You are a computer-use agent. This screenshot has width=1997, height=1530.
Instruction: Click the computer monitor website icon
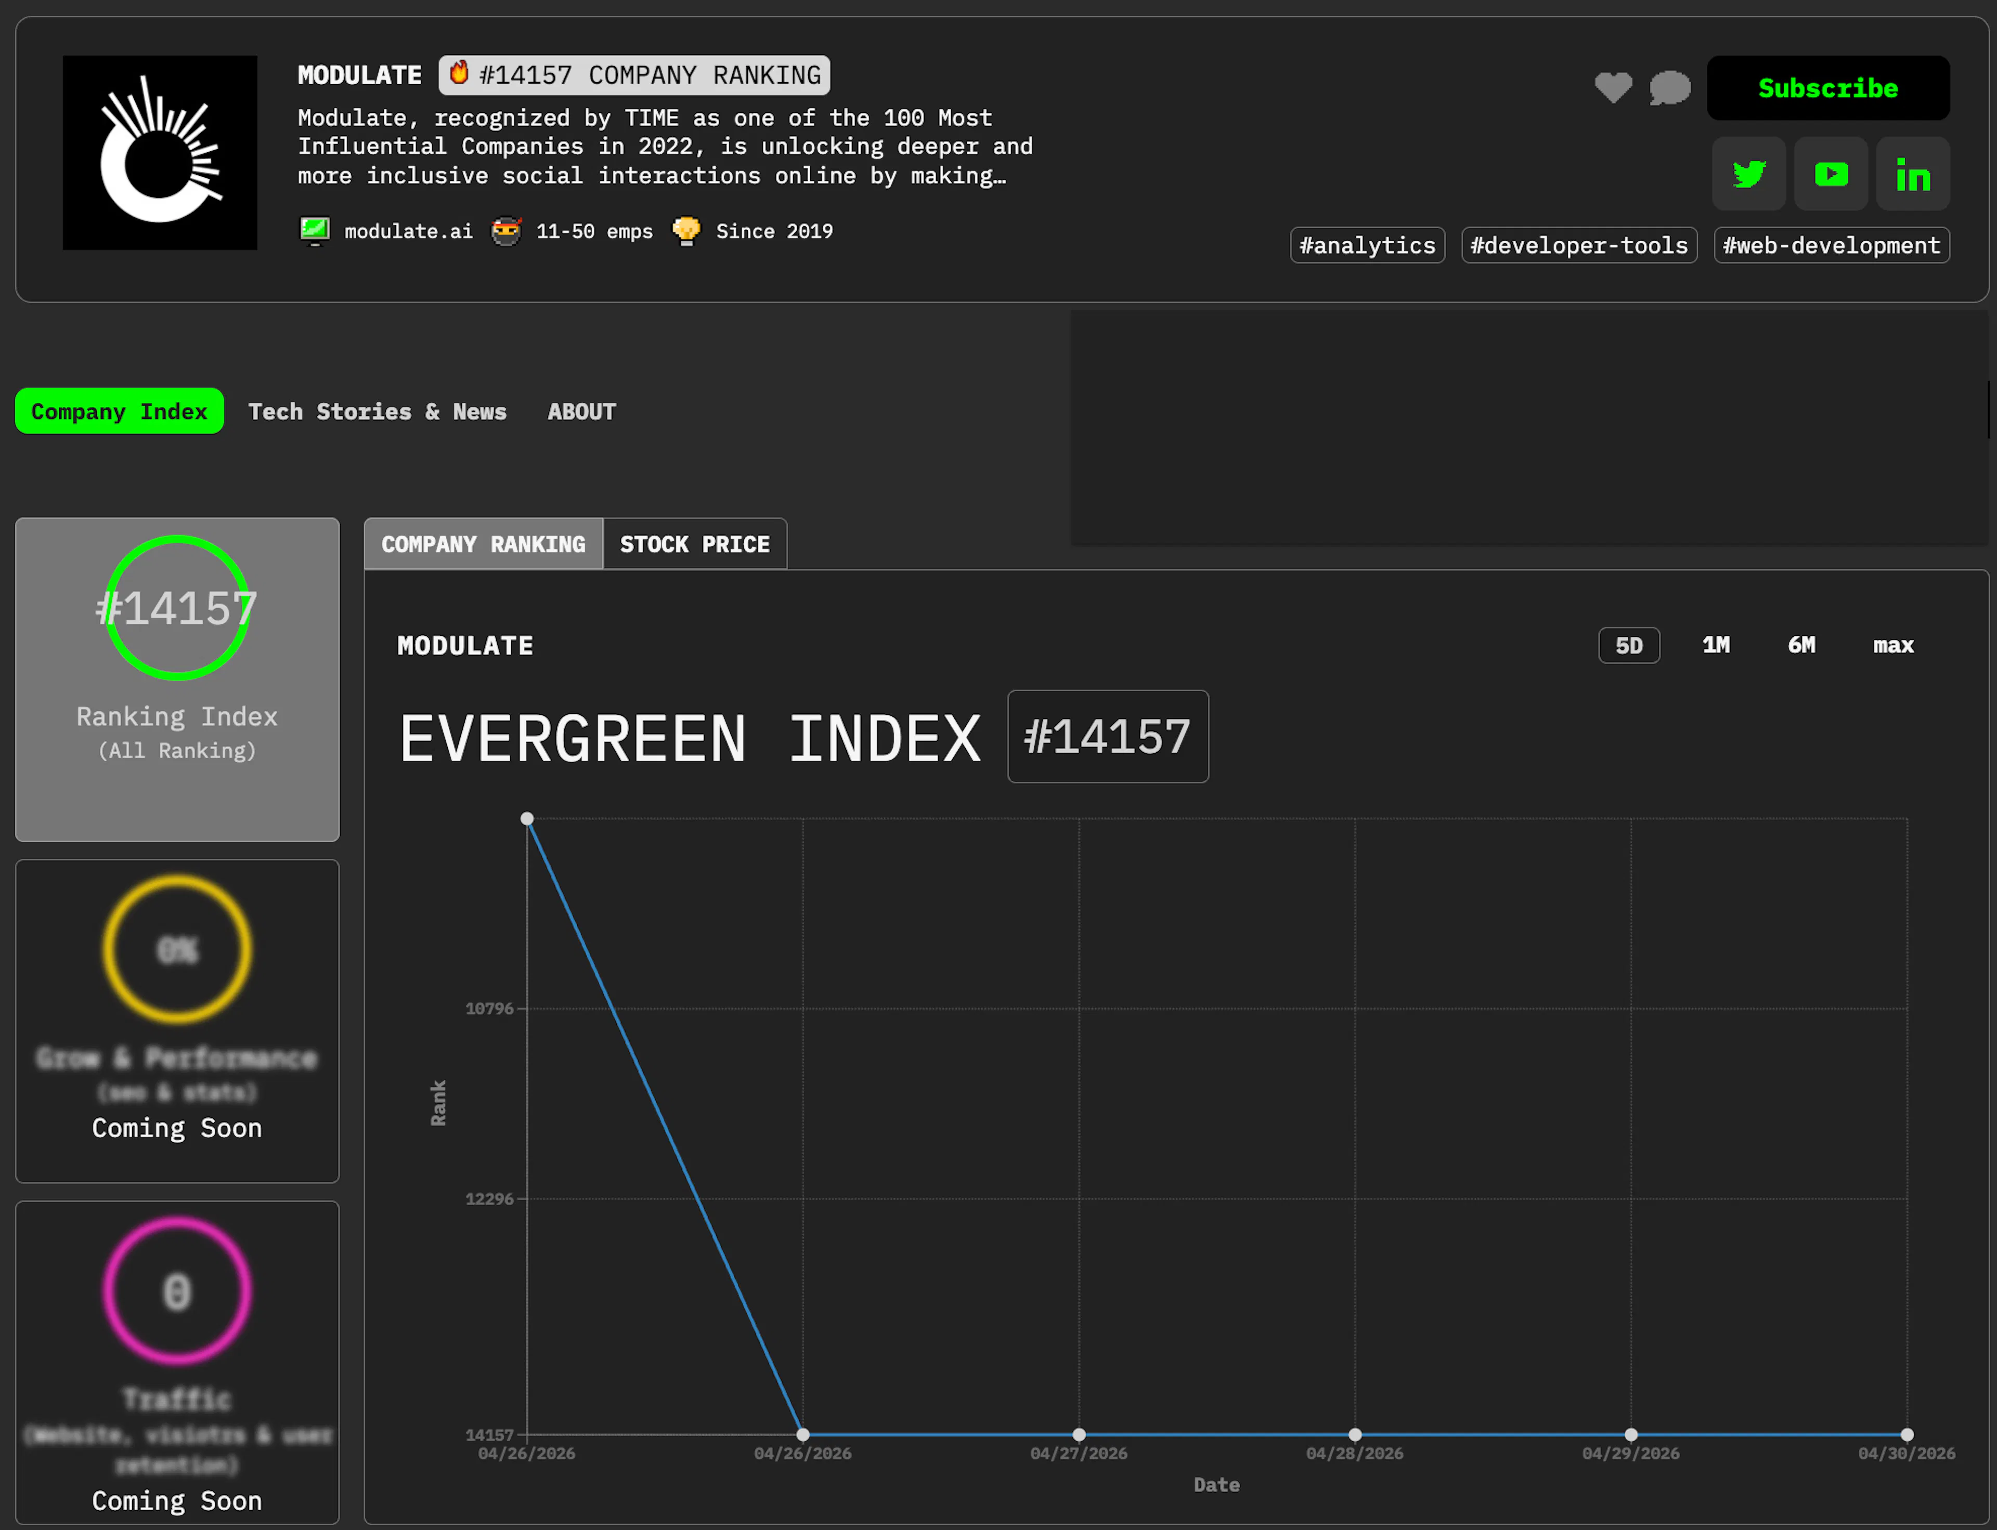(x=314, y=230)
